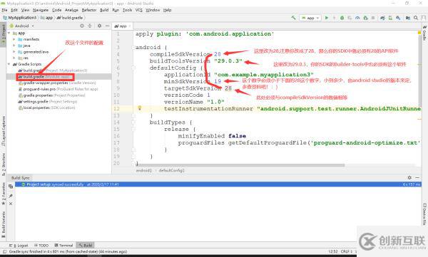Hide the Project panel with minus icon
This screenshot has width=428, height=257.
[107, 26]
